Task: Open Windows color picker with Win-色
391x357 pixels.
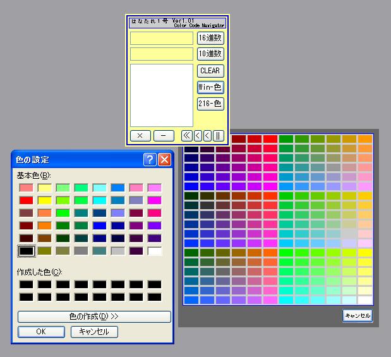Action: click(210, 87)
